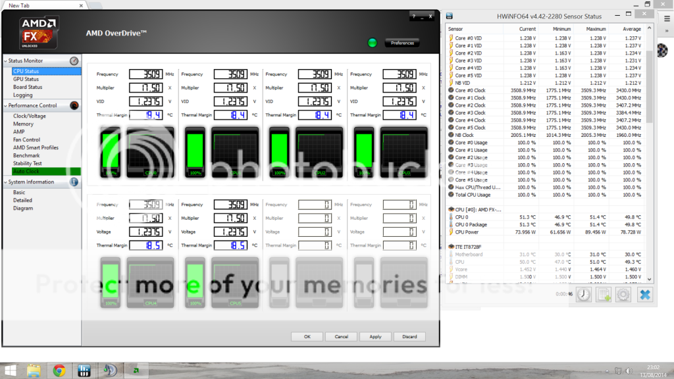Click the Core #0 VID voltage icon
Screen dimensions: 674x379
(x=451, y=38)
